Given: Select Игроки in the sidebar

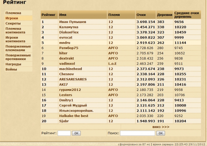Looking at the screenshot, I should tap(12, 18).
